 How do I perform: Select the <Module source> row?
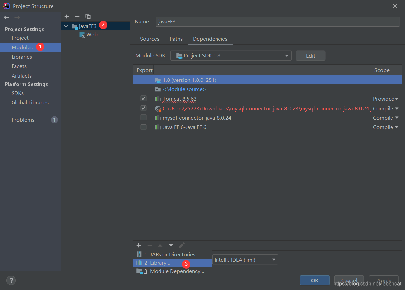pyautogui.click(x=268, y=89)
